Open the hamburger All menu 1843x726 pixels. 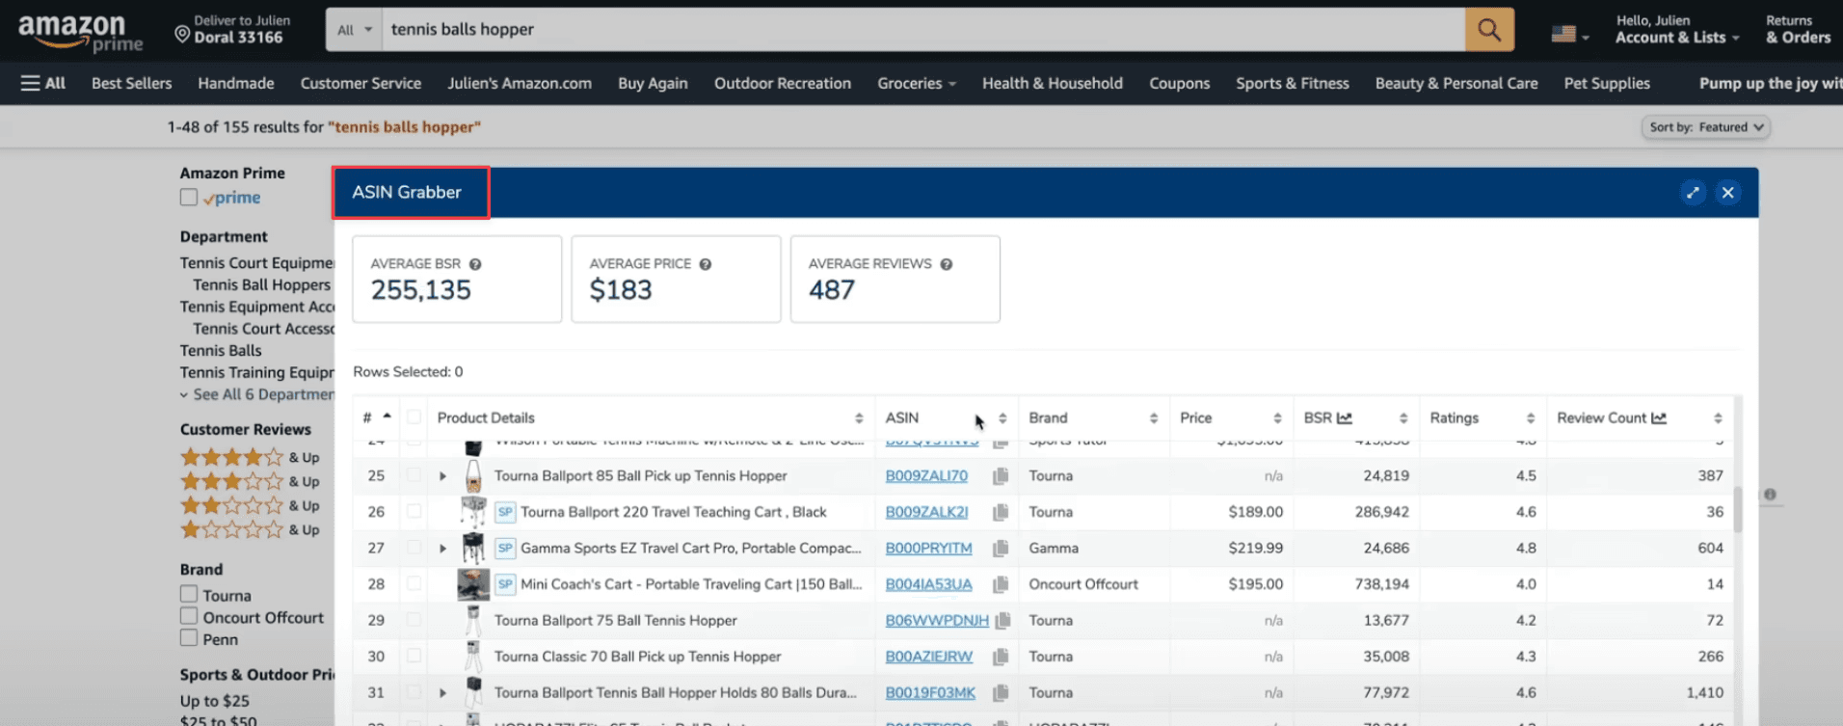tap(42, 83)
